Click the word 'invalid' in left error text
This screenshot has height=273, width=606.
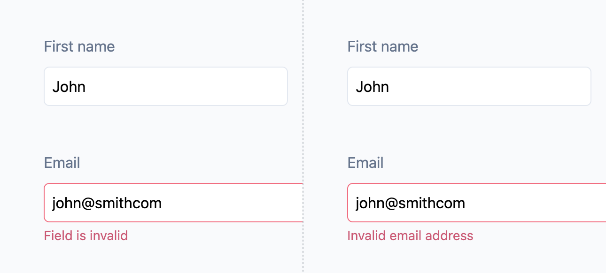pos(109,235)
